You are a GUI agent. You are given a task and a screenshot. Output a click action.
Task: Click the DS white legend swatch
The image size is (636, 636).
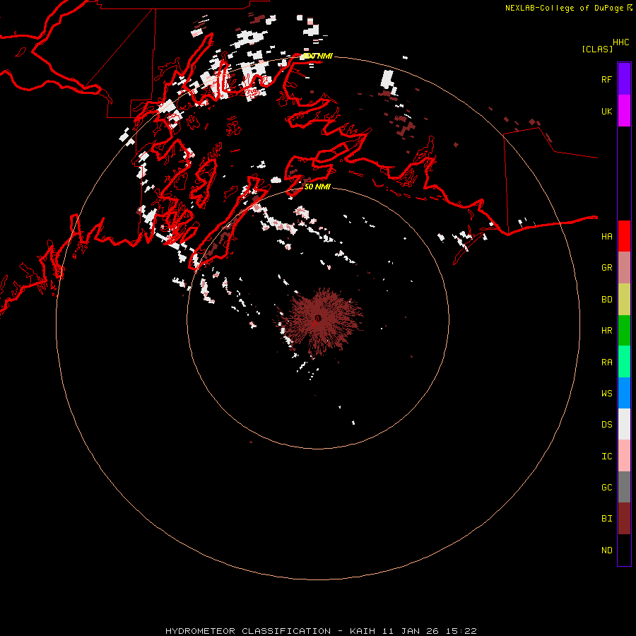[624, 424]
